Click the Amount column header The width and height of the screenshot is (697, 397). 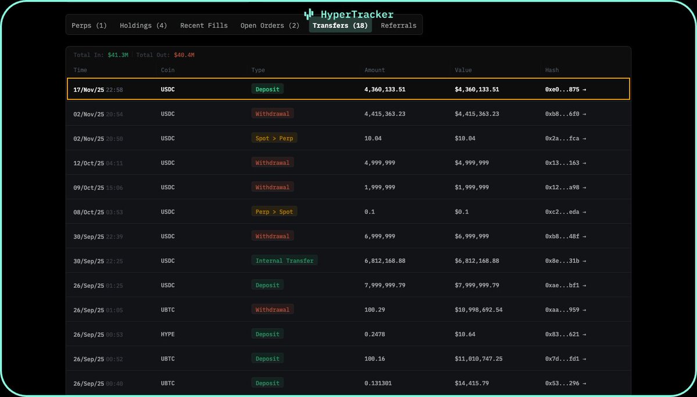click(374, 70)
